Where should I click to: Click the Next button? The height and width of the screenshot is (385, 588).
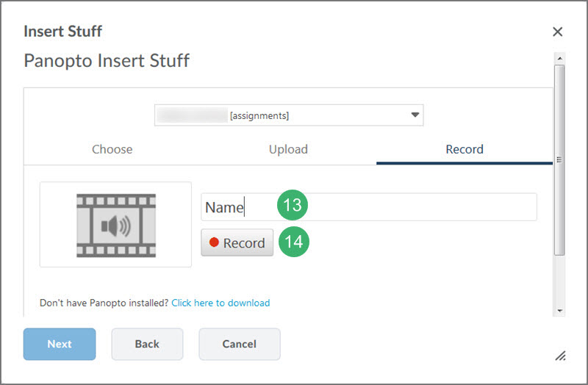pos(60,344)
